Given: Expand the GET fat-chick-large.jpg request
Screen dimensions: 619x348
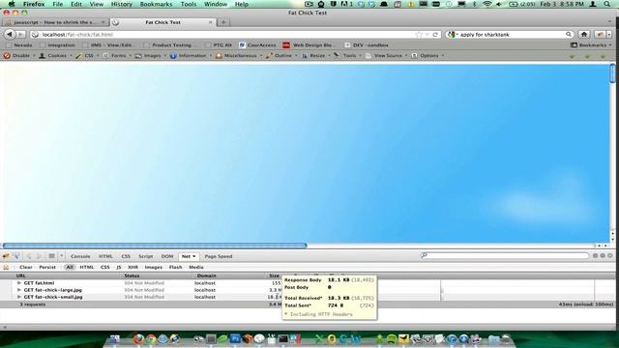Looking at the screenshot, I should pyautogui.click(x=19, y=290).
